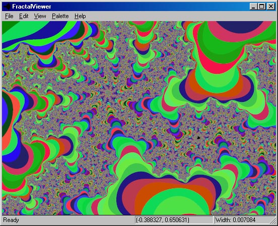Click the FractalViewer app icon in title bar
Screen dimensions: 278x226
coord(7,7)
